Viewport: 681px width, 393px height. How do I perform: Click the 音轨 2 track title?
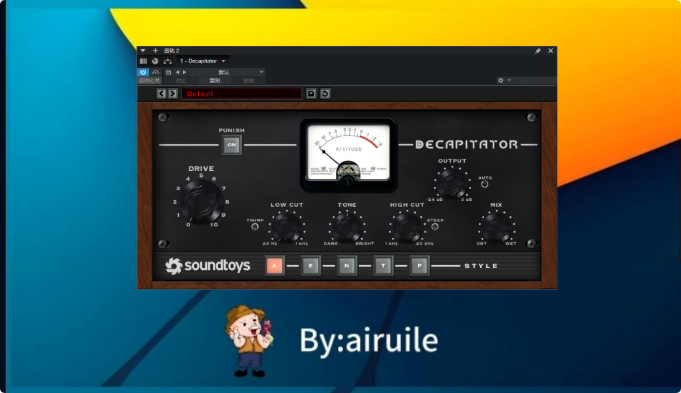point(172,51)
